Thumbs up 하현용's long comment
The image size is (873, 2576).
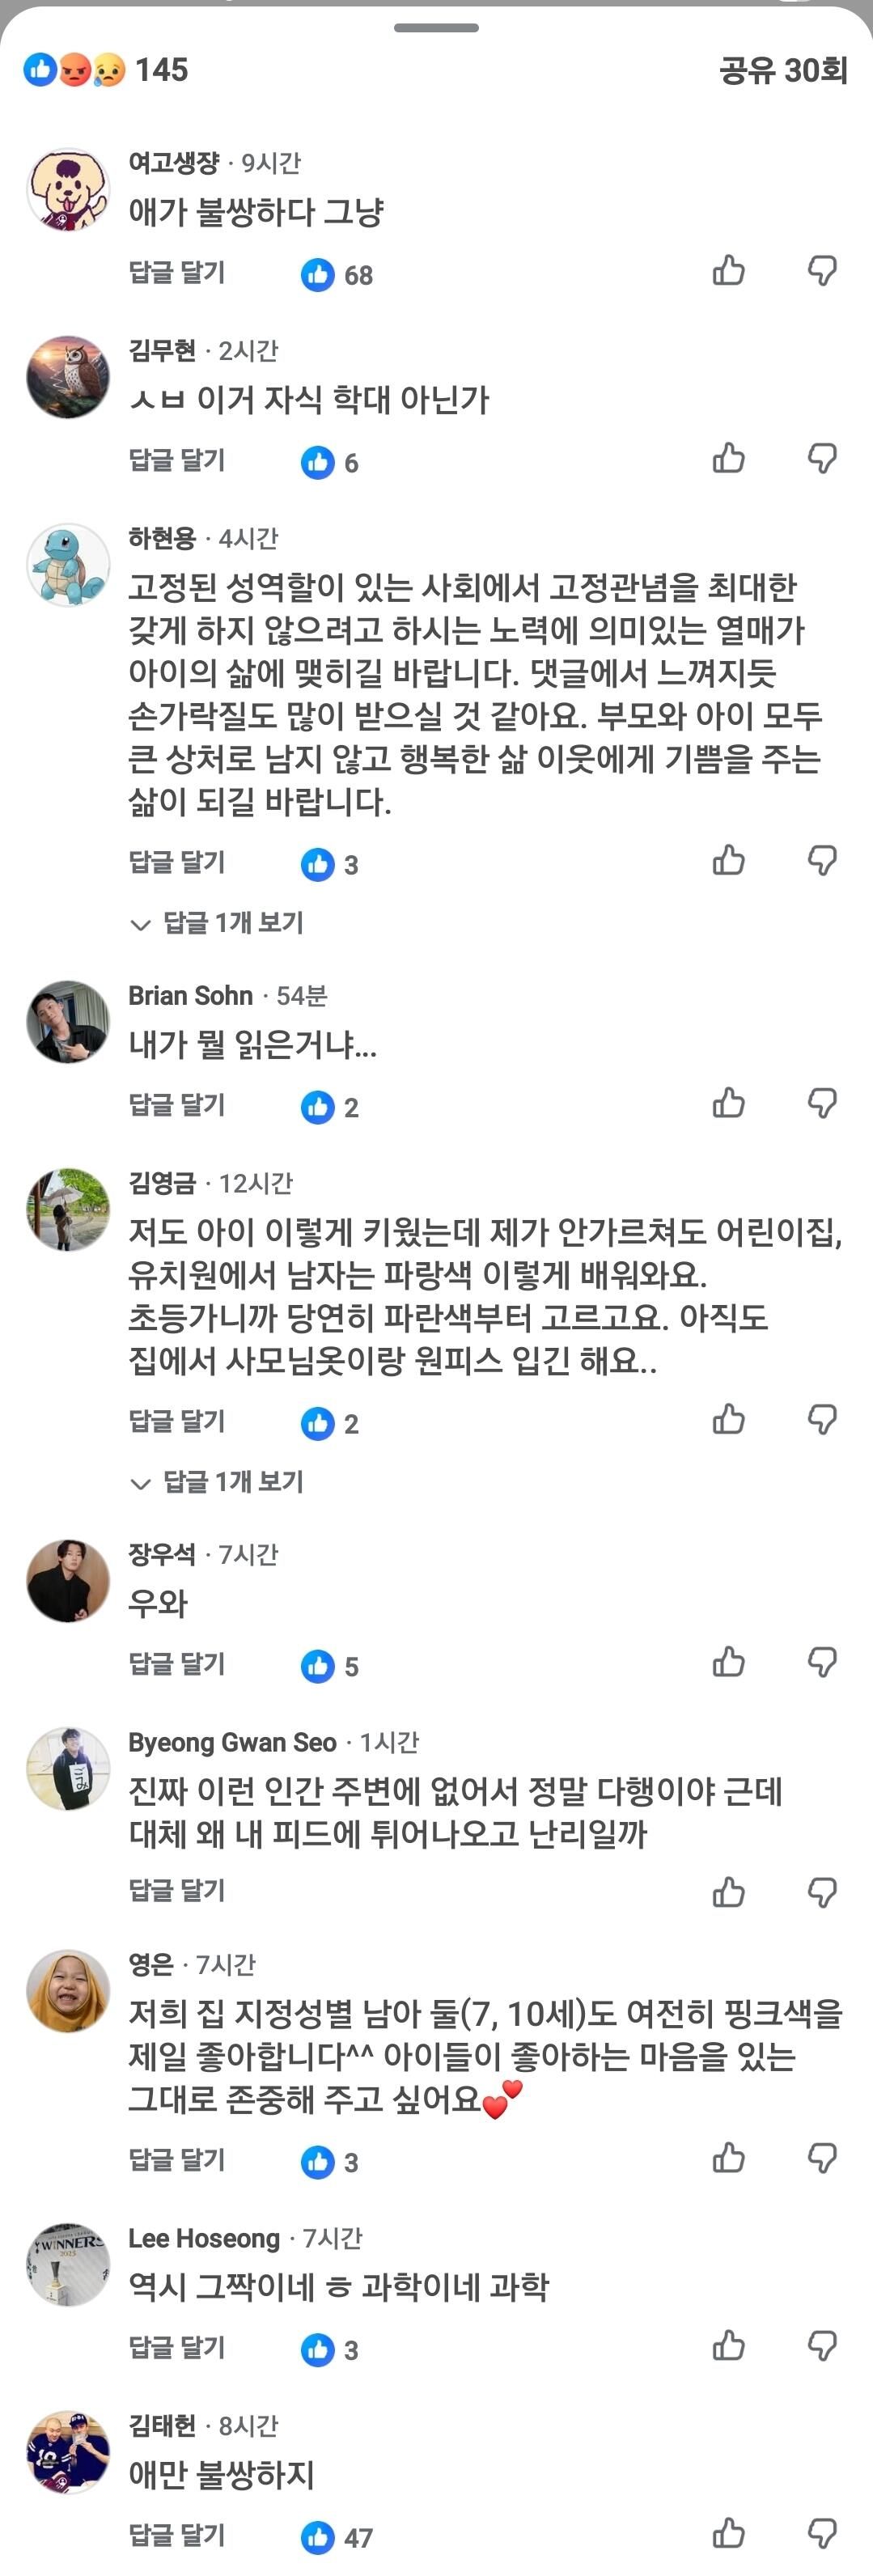point(729,860)
